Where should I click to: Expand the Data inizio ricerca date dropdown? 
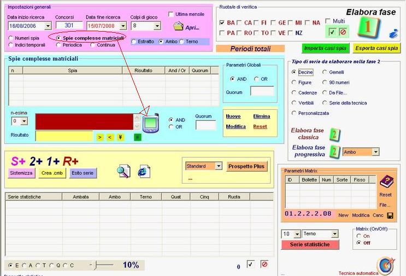pos(48,26)
